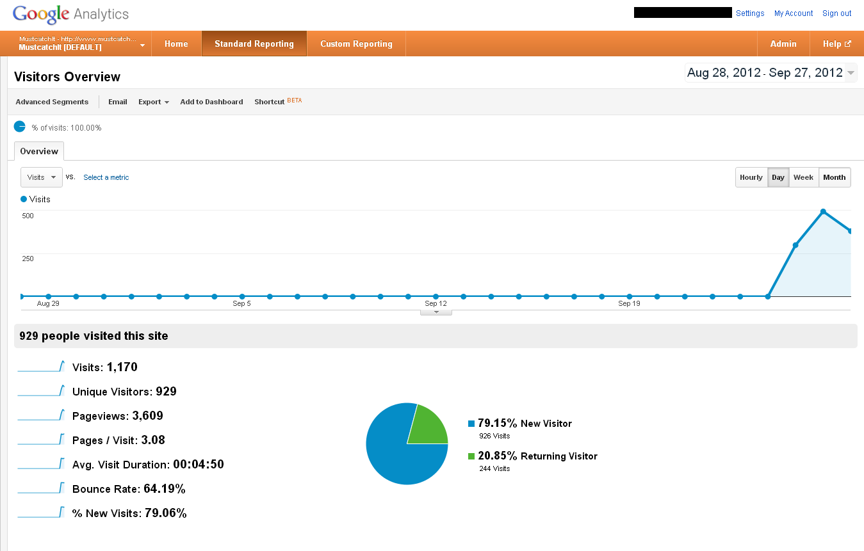Switch graph to Week view
Viewport: 864px width, 551px height.
803,177
